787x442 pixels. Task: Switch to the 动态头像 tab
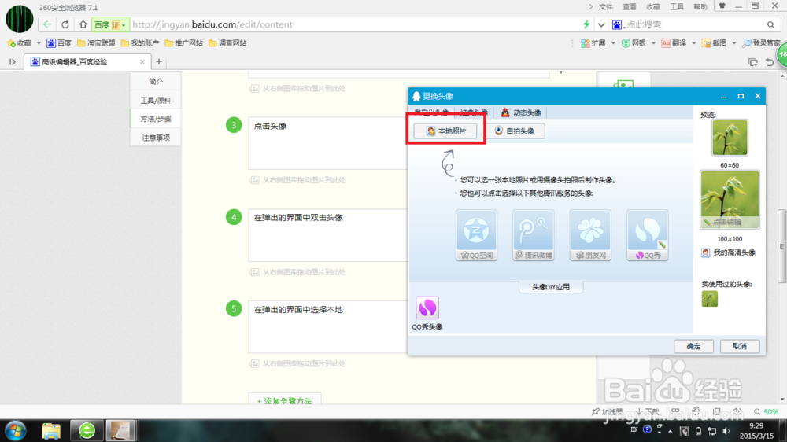520,112
